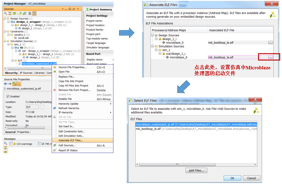
Task: Collapse the design_1_wrapper node
Action: pyautogui.click(x=8, y=22)
